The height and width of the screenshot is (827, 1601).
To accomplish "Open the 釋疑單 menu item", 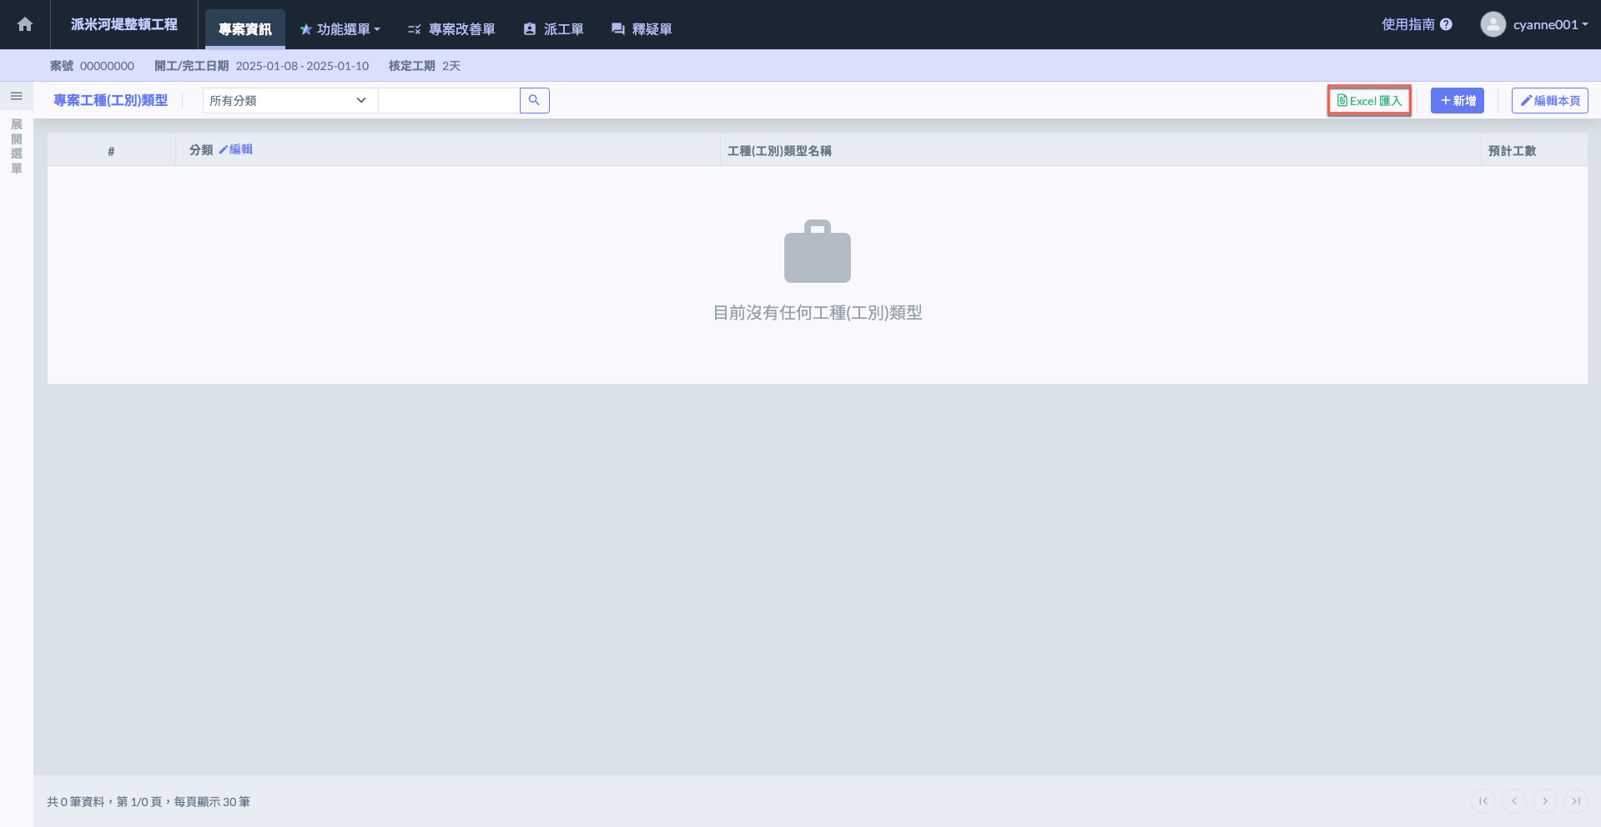I will 642,29.
